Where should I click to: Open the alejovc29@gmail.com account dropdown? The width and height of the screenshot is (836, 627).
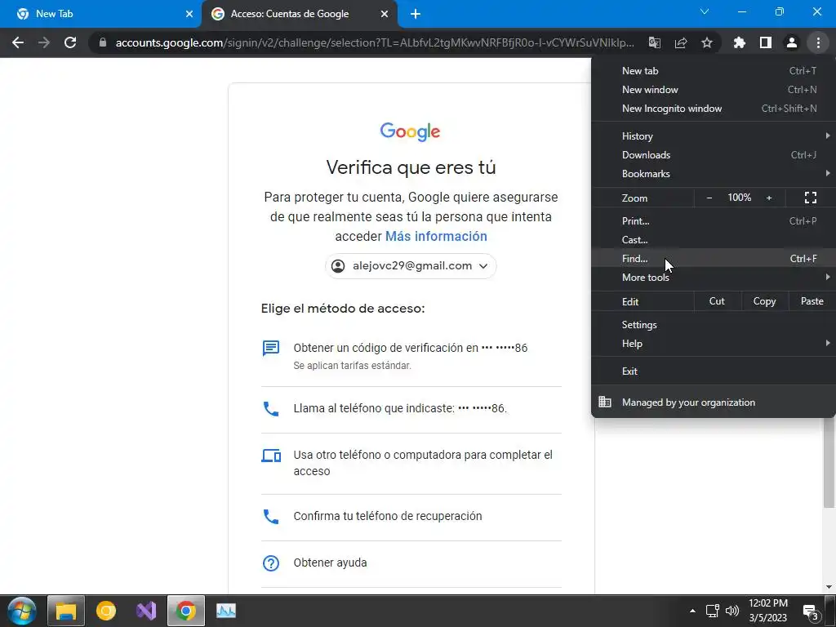(x=411, y=265)
